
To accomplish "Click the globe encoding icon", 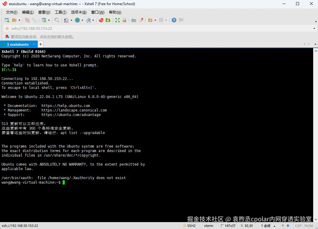I will point(77,20).
